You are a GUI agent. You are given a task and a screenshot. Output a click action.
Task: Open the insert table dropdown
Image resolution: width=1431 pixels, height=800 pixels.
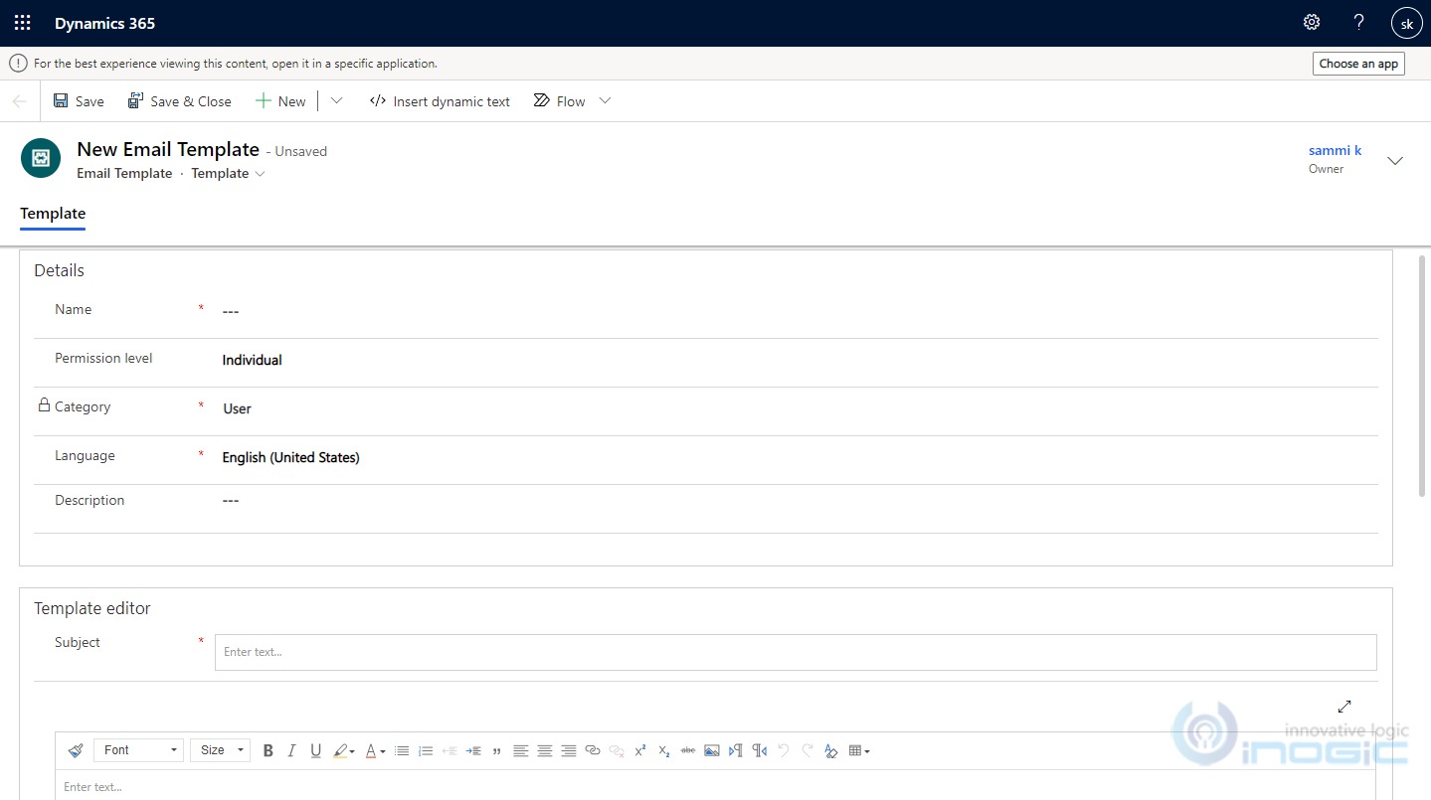(859, 750)
